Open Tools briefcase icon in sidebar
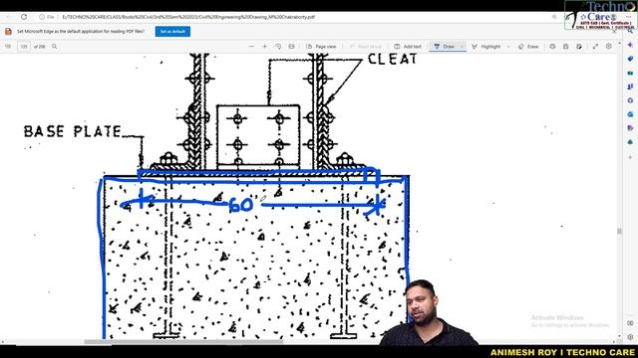Image resolution: width=638 pixels, height=358 pixels. 630,73
